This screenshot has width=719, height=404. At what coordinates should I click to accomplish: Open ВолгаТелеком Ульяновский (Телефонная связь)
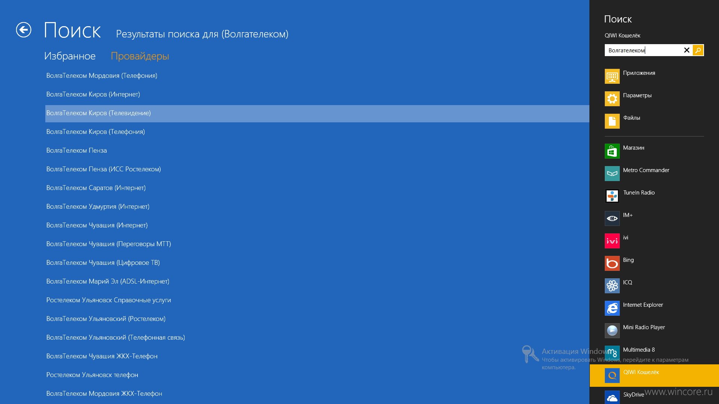[x=116, y=337]
